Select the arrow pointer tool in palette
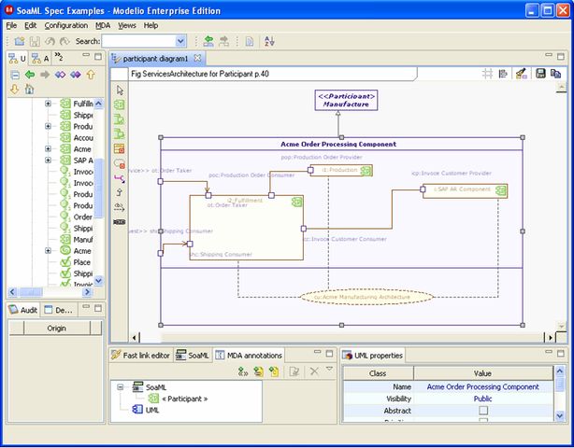The image size is (574, 448). [x=120, y=90]
